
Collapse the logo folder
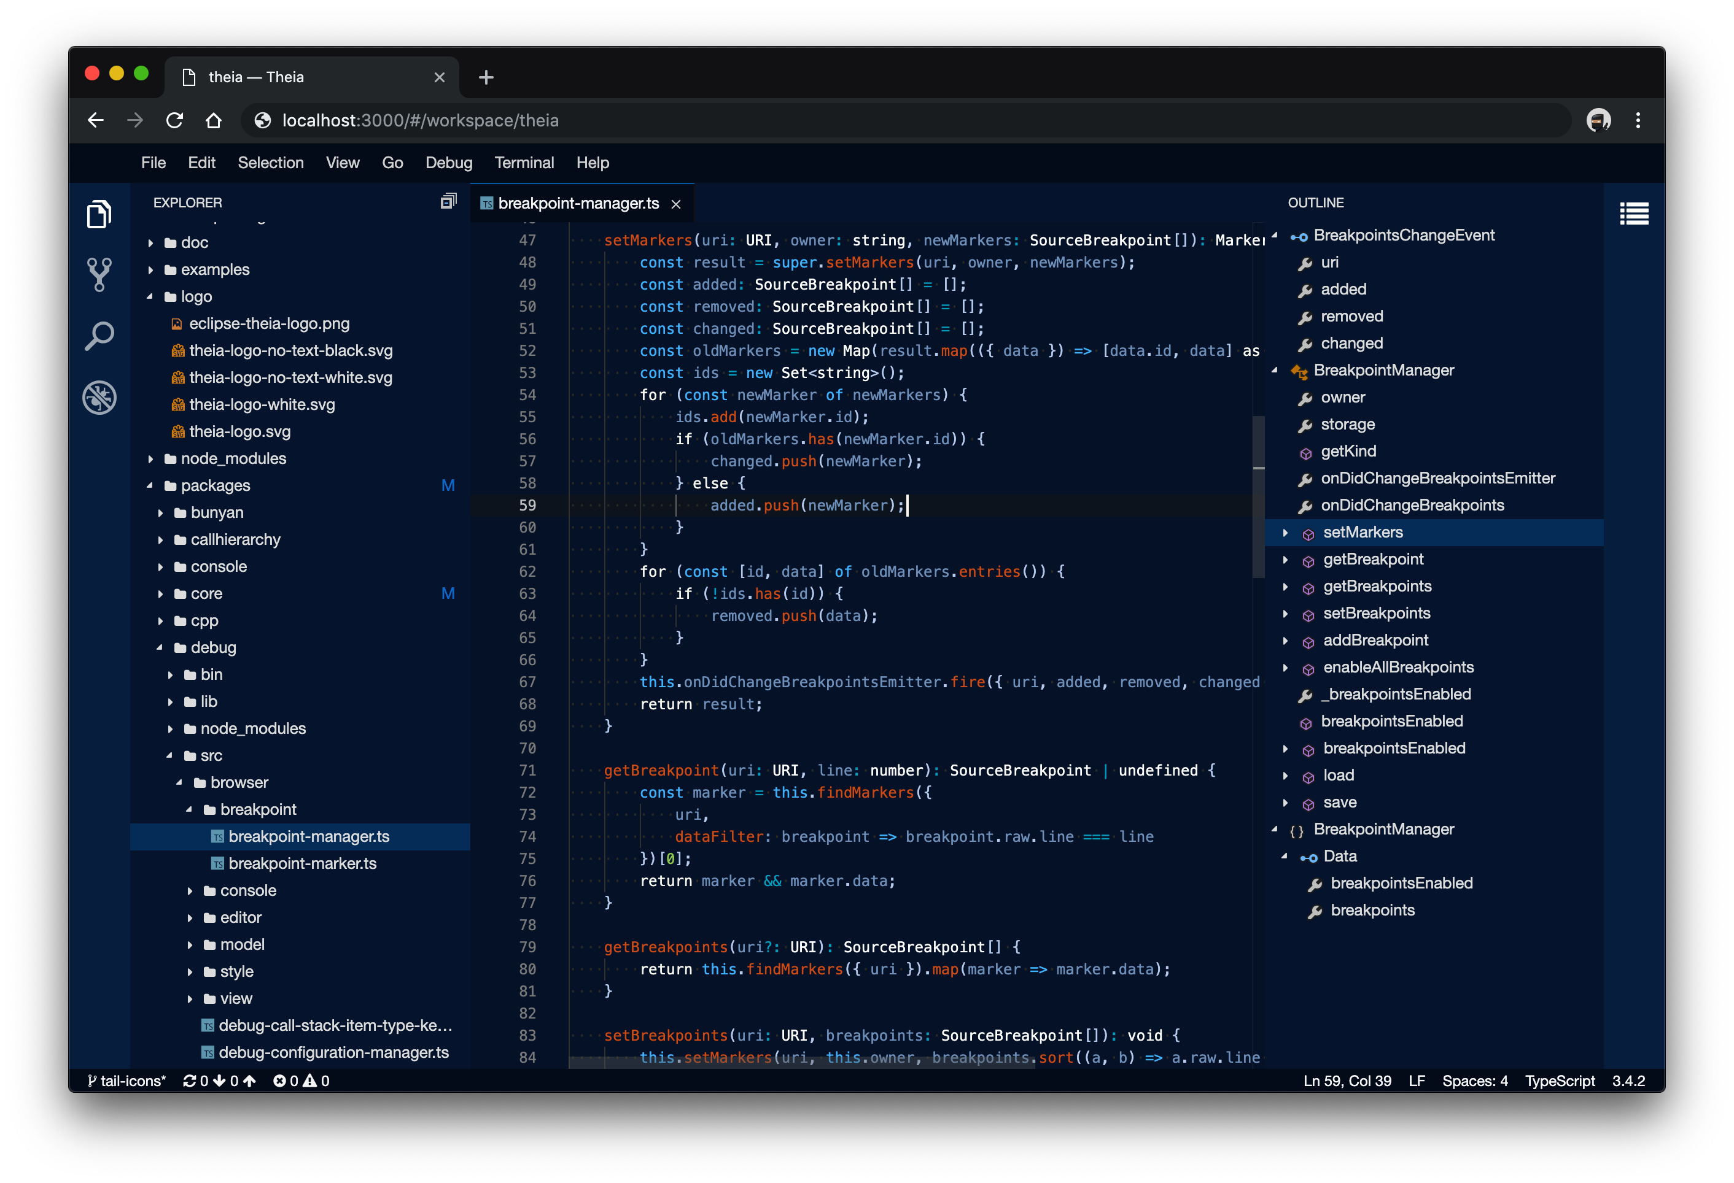(150, 297)
